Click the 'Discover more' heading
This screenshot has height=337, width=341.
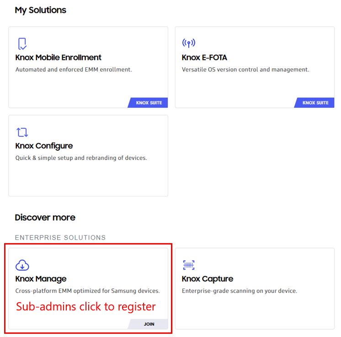45,217
